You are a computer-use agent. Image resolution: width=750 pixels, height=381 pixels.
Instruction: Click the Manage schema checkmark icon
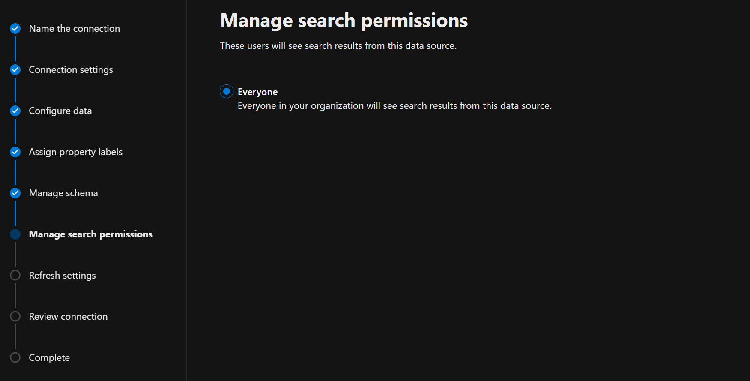[15, 193]
